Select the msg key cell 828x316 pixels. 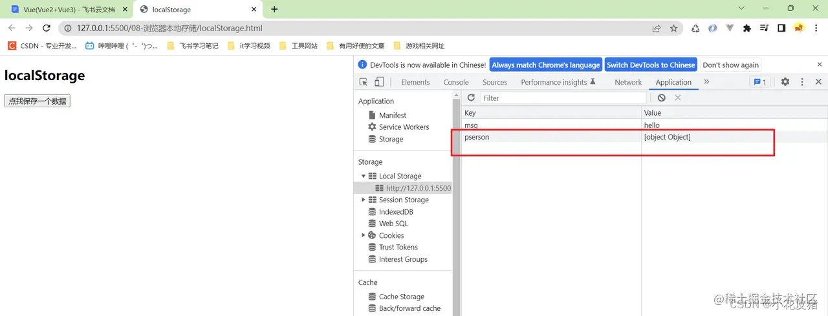pyautogui.click(x=551, y=125)
